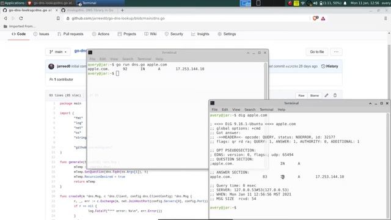Click the volume speaker icon in tray

pyautogui.click(x=315, y=3)
